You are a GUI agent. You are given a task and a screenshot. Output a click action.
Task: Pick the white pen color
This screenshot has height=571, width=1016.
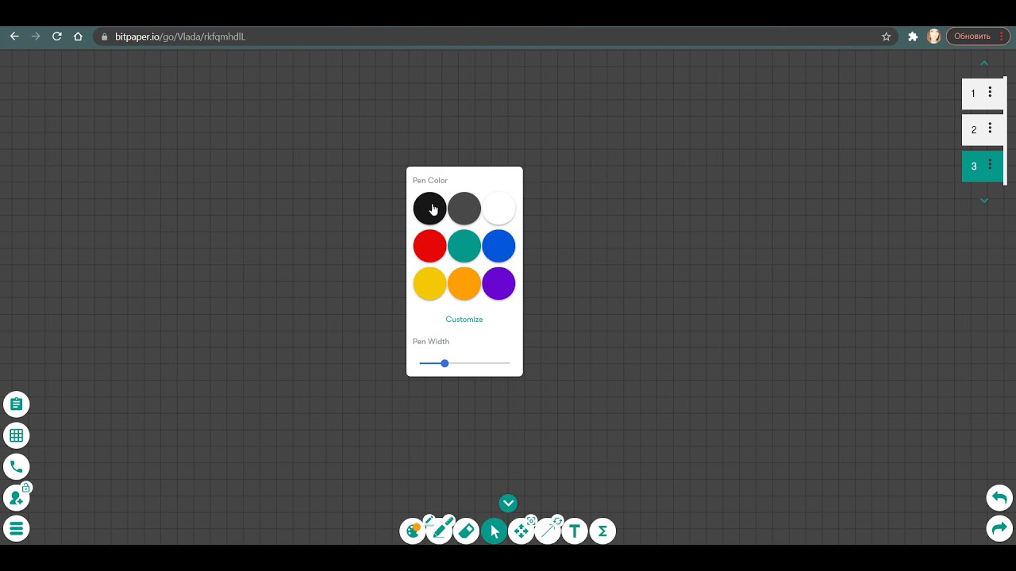point(498,209)
